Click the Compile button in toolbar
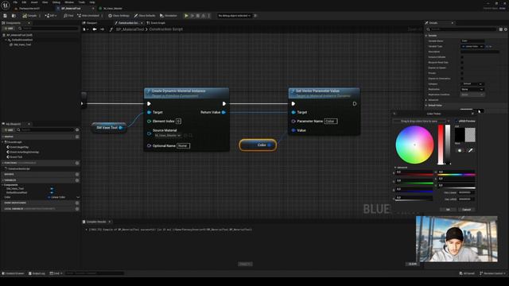Image resolution: width=509 pixels, height=286 pixels. [30, 16]
